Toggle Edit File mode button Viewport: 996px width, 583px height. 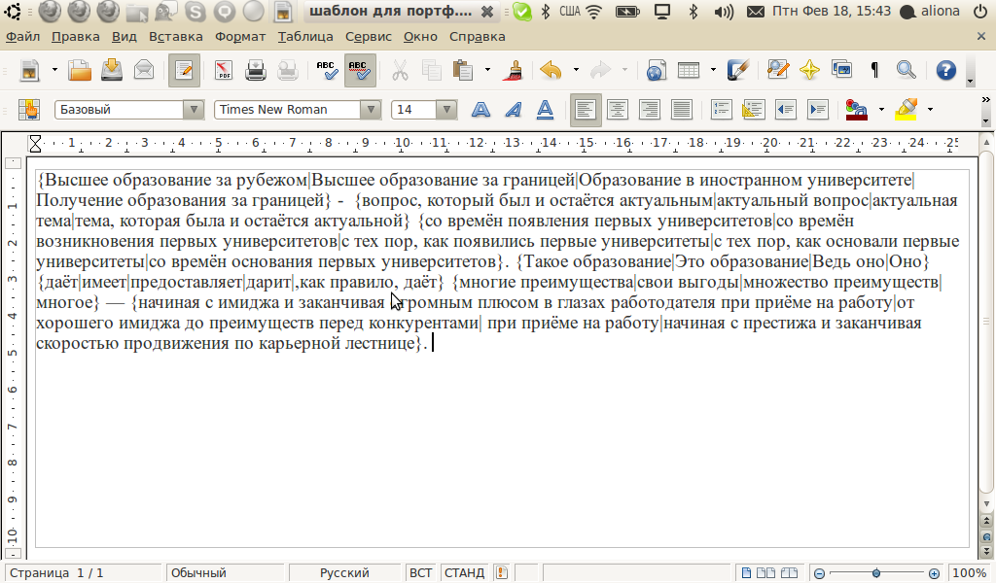pos(184,70)
